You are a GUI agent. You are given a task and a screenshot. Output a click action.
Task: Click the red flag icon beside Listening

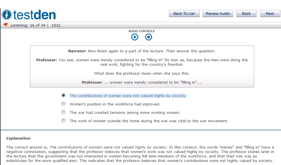5,25
